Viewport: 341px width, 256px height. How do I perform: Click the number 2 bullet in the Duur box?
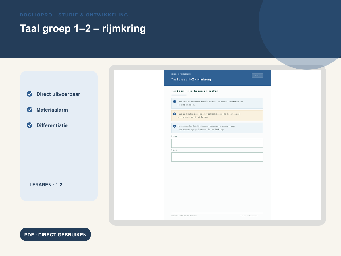pos(174,114)
